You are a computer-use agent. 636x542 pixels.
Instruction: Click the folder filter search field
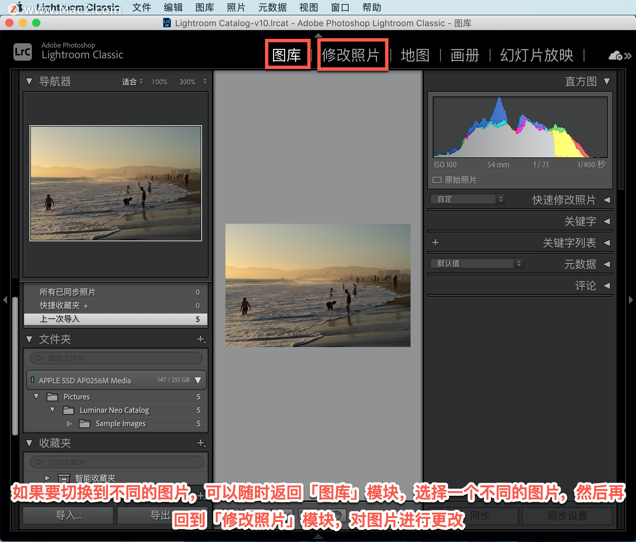pos(116,358)
